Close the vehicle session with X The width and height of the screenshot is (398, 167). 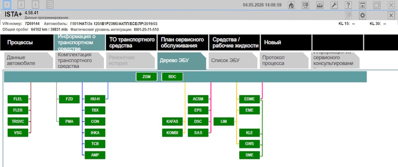[391, 15]
